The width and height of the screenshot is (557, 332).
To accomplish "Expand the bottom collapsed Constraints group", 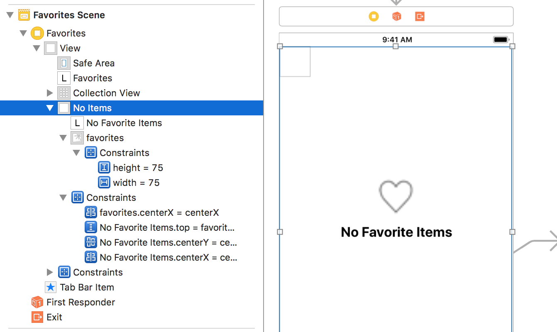I will 50,272.
